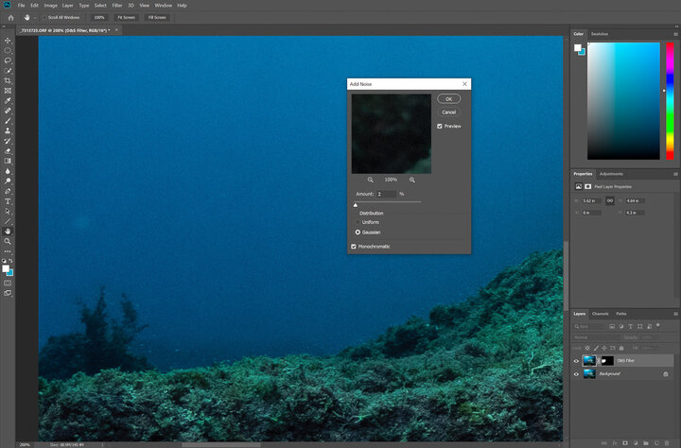Select the Crop tool
The image size is (681, 448).
coord(9,80)
